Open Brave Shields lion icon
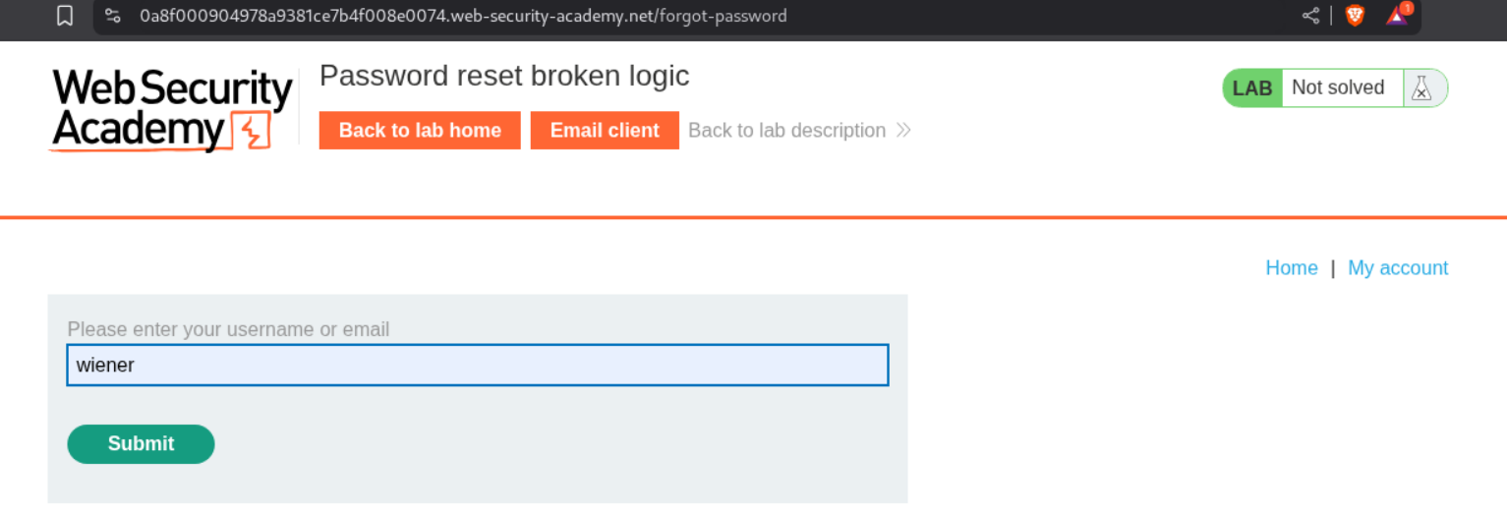 click(1355, 16)
